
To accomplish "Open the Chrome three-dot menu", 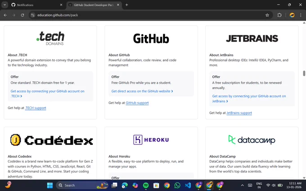I will click(x=301, y=15).
